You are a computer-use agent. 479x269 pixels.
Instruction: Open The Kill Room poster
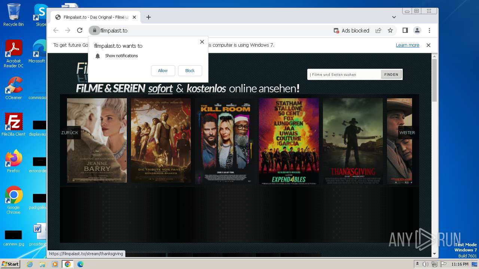tap(225, 140)
